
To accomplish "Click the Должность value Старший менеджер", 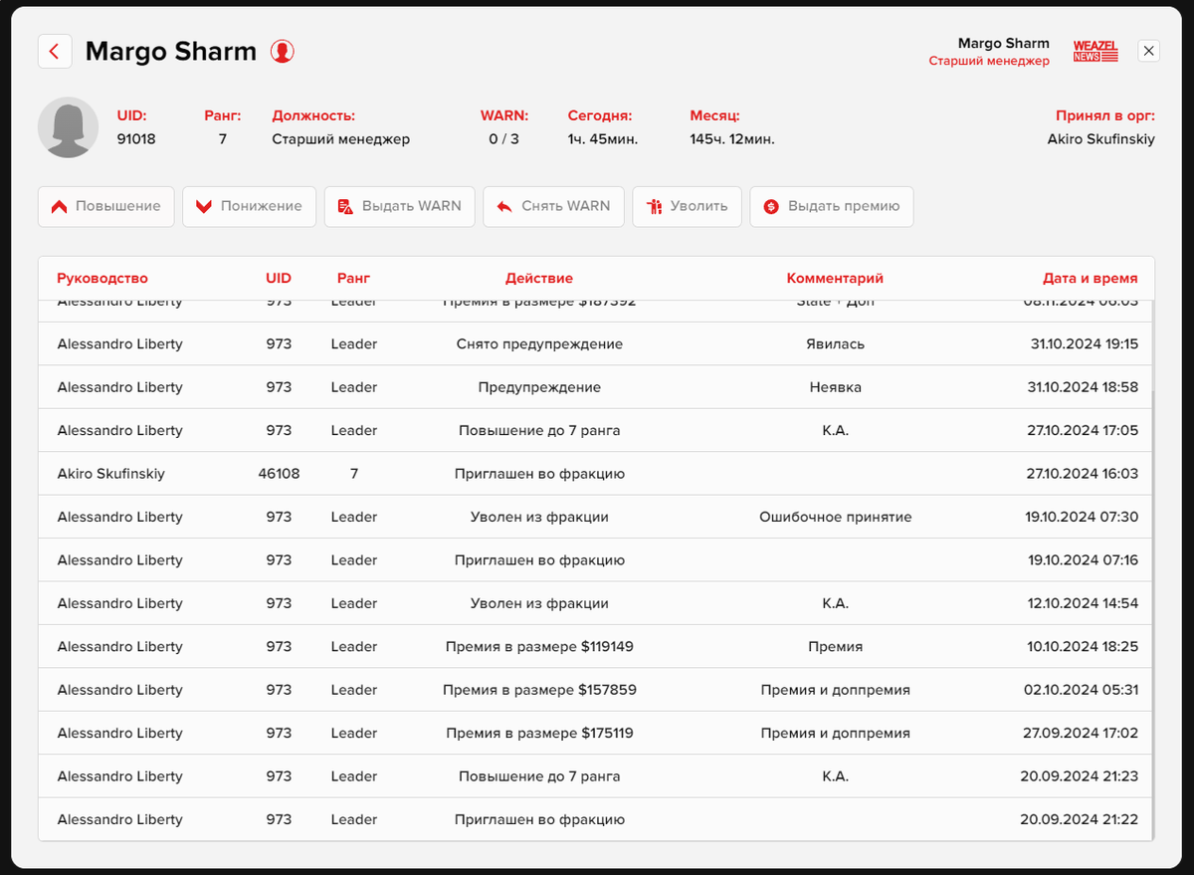I will [x=341, y=139].
